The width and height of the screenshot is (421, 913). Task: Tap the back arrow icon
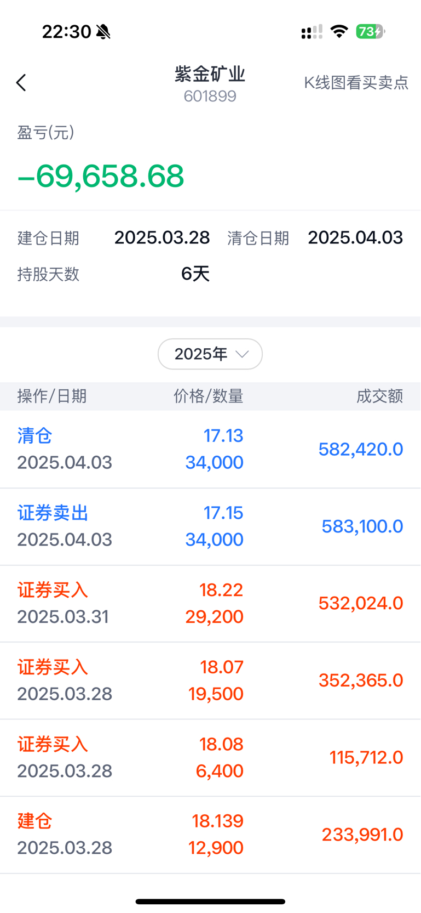point(21,83)
